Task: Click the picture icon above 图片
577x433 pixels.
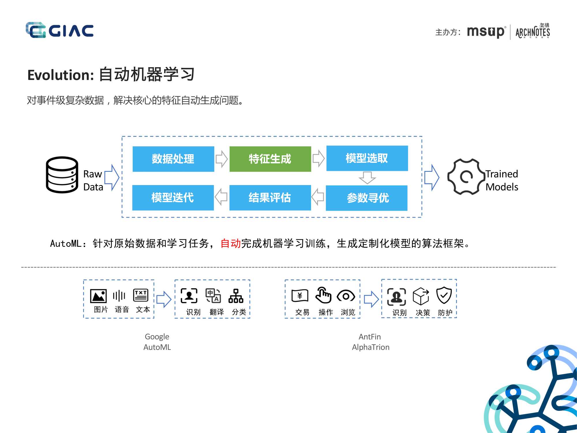Action: point(98,296)
